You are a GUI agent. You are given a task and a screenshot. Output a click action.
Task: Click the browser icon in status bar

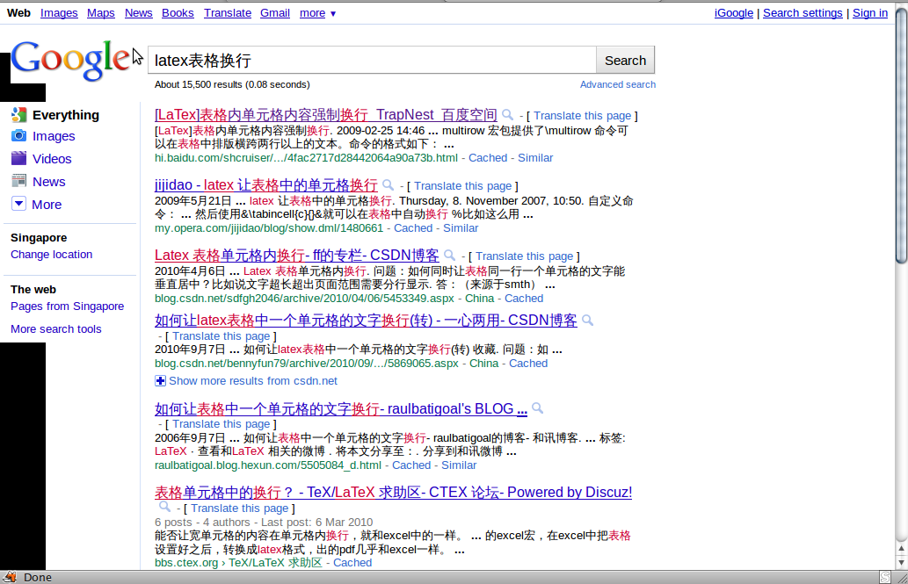coord(10,577)
